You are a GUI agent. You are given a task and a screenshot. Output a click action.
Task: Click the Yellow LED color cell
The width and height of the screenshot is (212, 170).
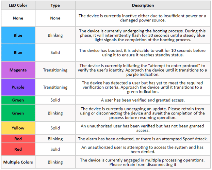point(18,128)
